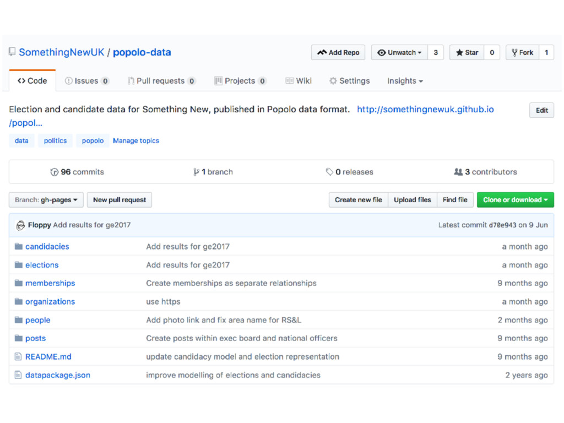Open the memberships folder
This screenshot has height=423, width=564.
[x=50, y=283]
